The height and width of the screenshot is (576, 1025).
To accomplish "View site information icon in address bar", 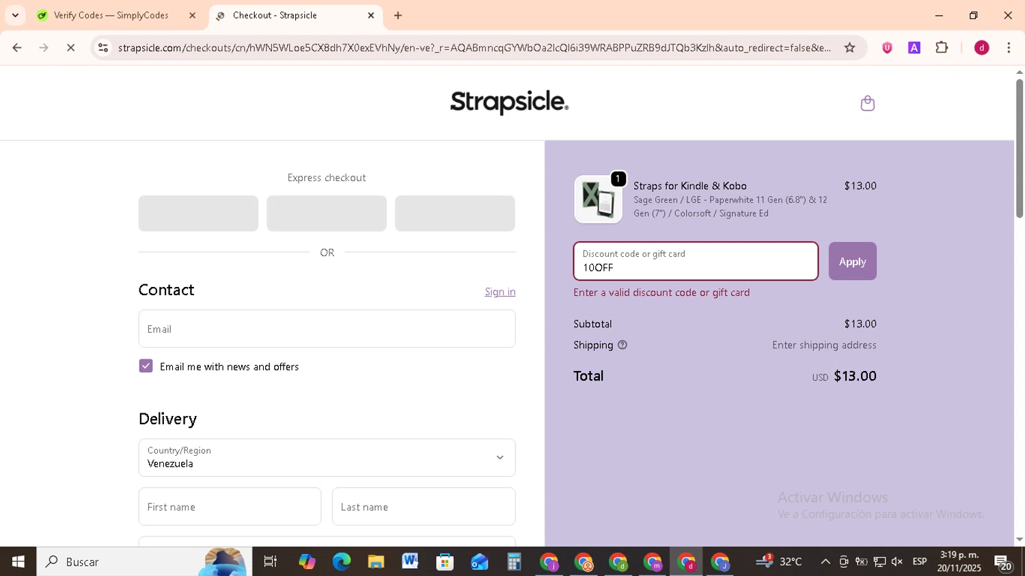I will click(103, 48).
